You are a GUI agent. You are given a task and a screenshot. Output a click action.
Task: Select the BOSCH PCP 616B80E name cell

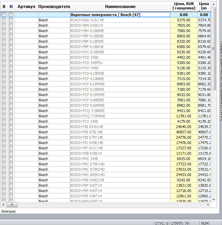point(120,100)
